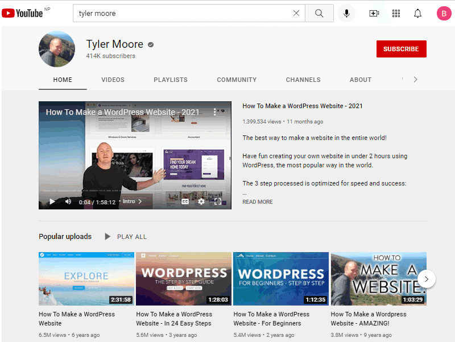Click the Tyler Moore channel name
The width and height of the screenshot is (455, 342).
(115, 44)
